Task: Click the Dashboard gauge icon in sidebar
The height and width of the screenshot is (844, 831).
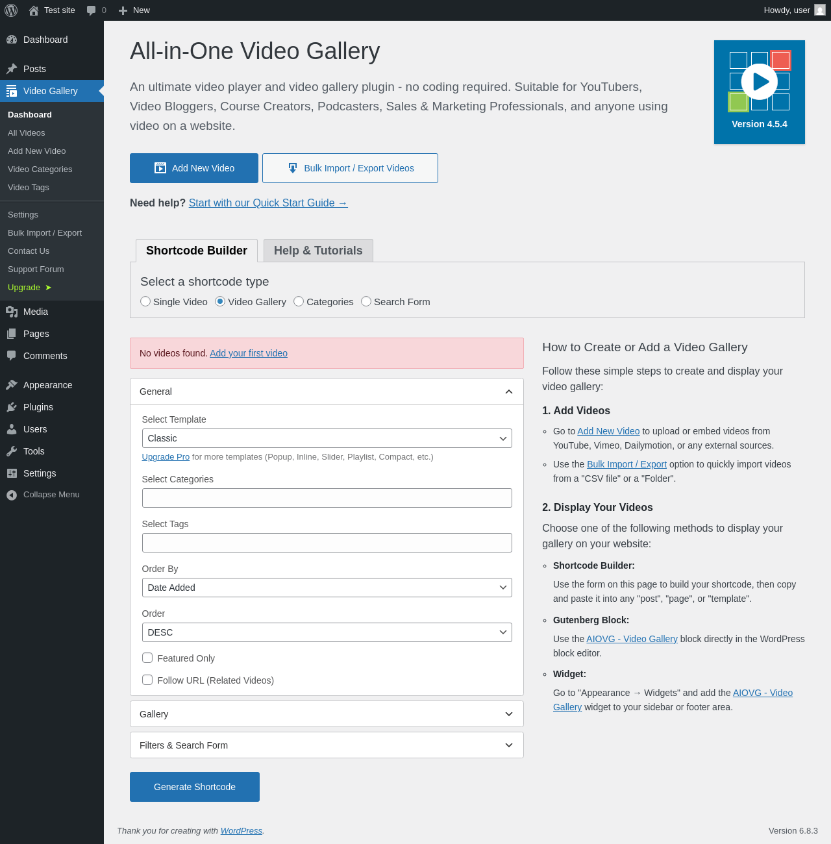Action: tap(12, 40)
